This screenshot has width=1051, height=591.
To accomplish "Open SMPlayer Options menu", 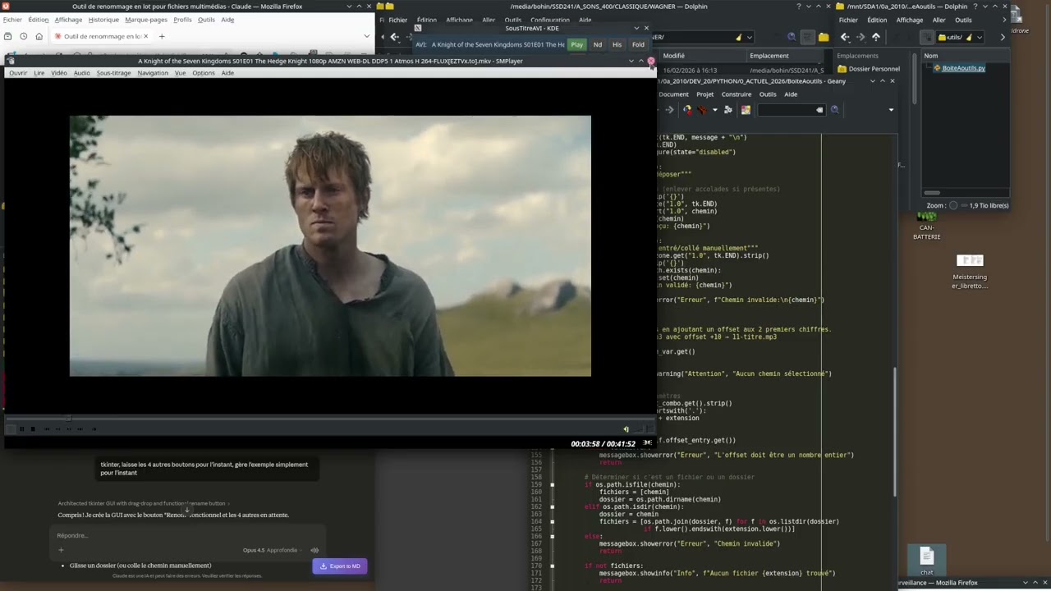I will [x=204, y=73].
